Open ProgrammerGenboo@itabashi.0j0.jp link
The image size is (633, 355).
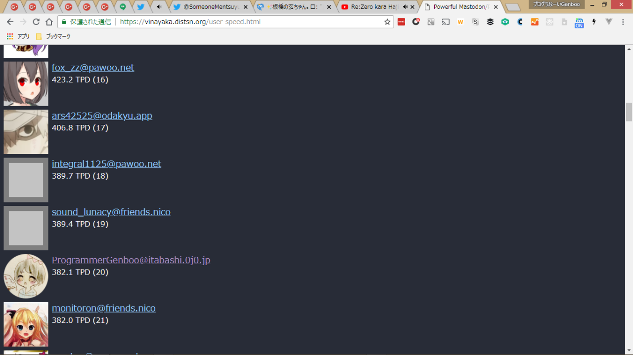coord(131,260)
